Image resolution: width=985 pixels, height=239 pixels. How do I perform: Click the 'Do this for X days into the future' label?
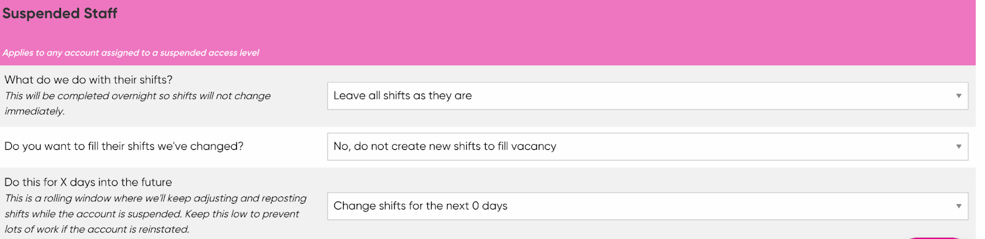[x=88, y=182]
